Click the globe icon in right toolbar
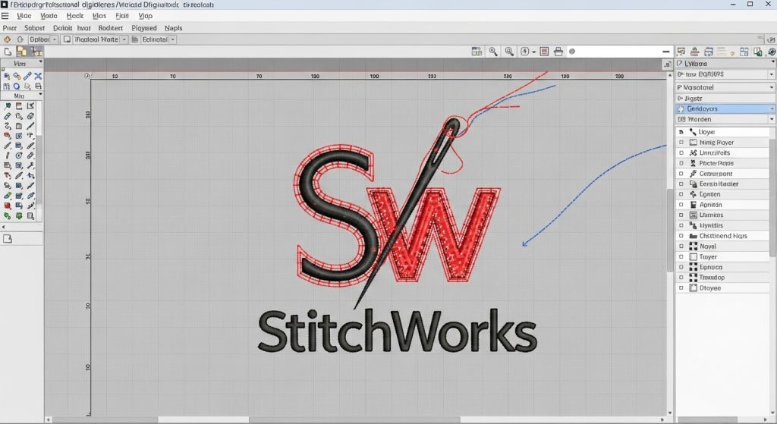This screenshot has width=777, height=424. point(772,52)
